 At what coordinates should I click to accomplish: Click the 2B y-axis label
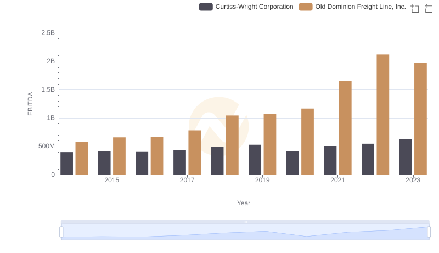50,61
